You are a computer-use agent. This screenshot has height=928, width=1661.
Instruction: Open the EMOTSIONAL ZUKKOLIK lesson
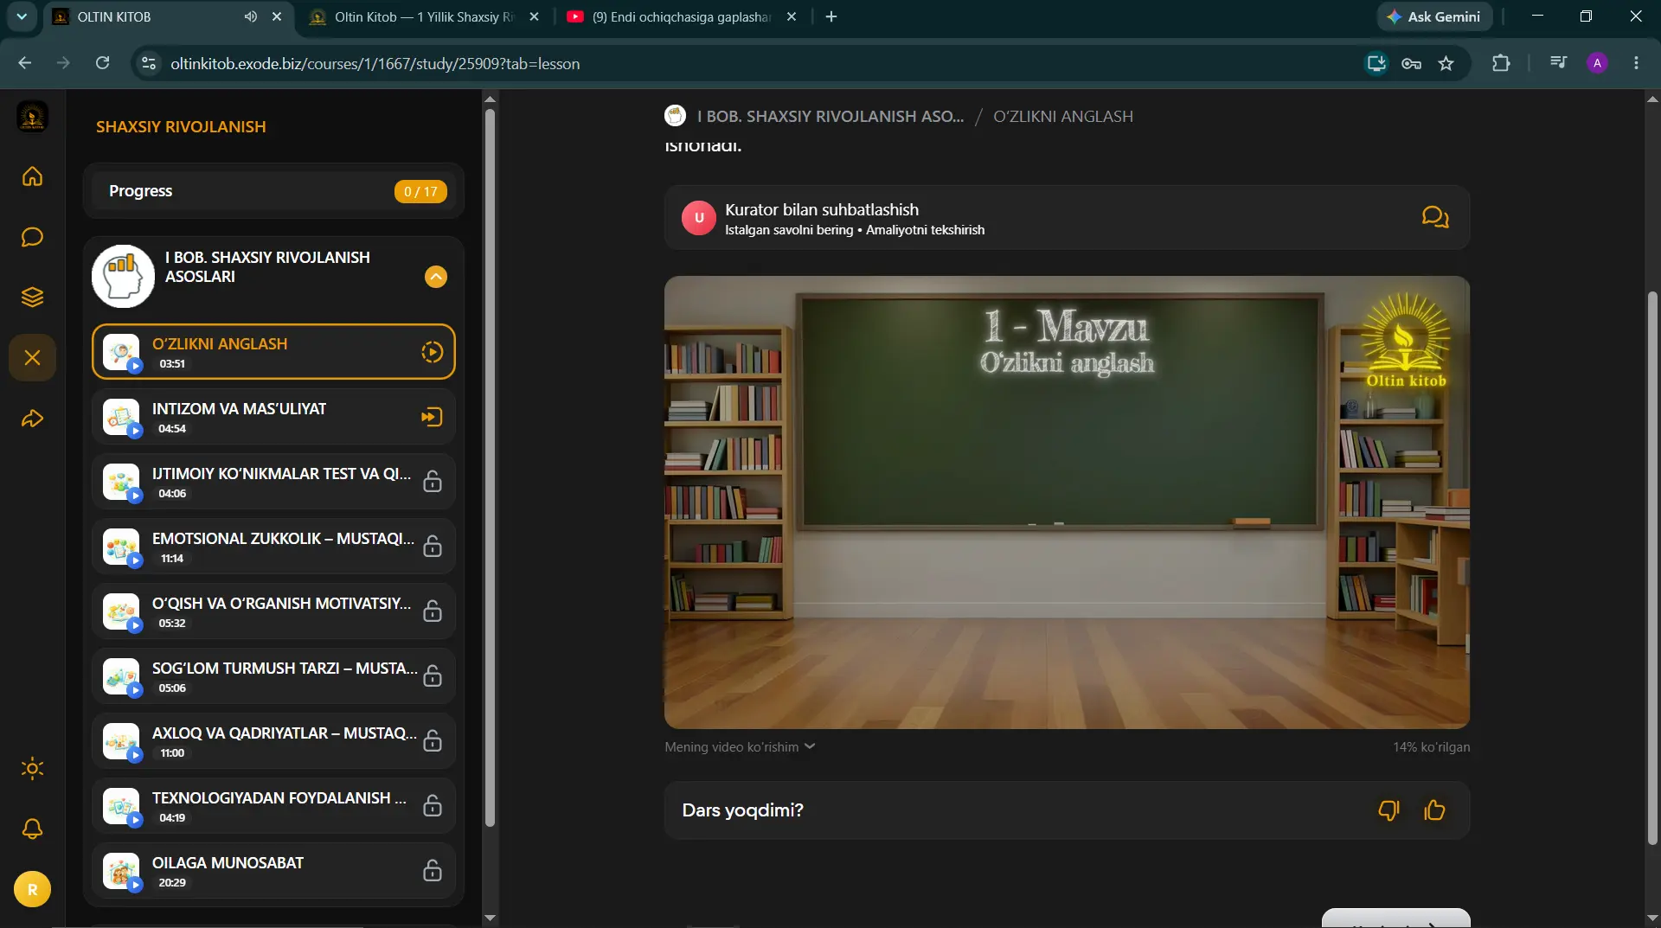(x=273, y=547)
